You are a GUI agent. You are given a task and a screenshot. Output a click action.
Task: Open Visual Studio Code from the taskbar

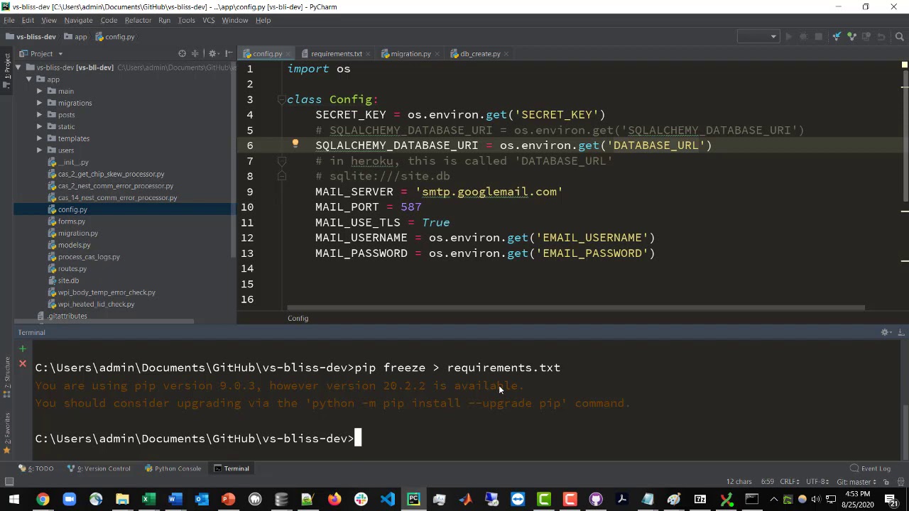point(387,500)
